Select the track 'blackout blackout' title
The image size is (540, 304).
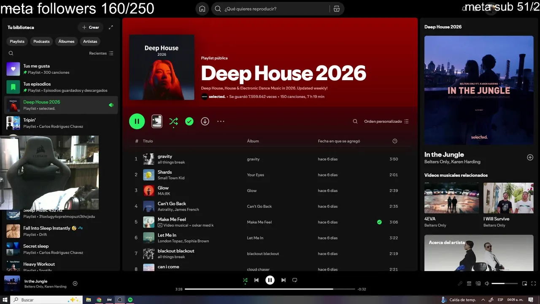176,251
